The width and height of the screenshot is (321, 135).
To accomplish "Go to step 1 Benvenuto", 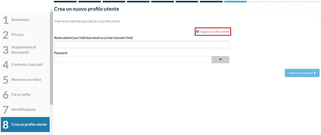I will (x=20, y=20).
